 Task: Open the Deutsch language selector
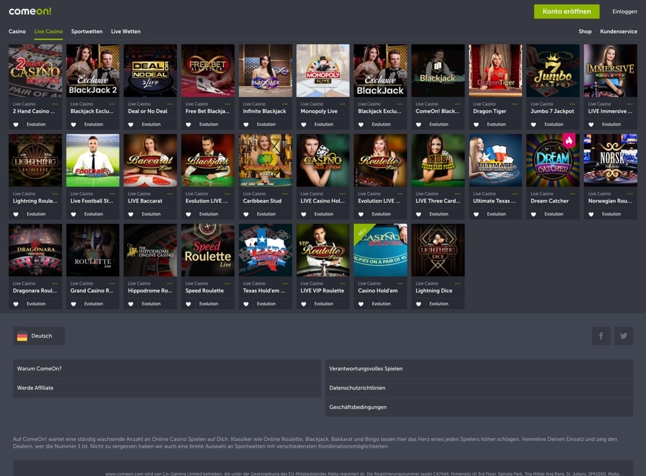pos(39,336)
